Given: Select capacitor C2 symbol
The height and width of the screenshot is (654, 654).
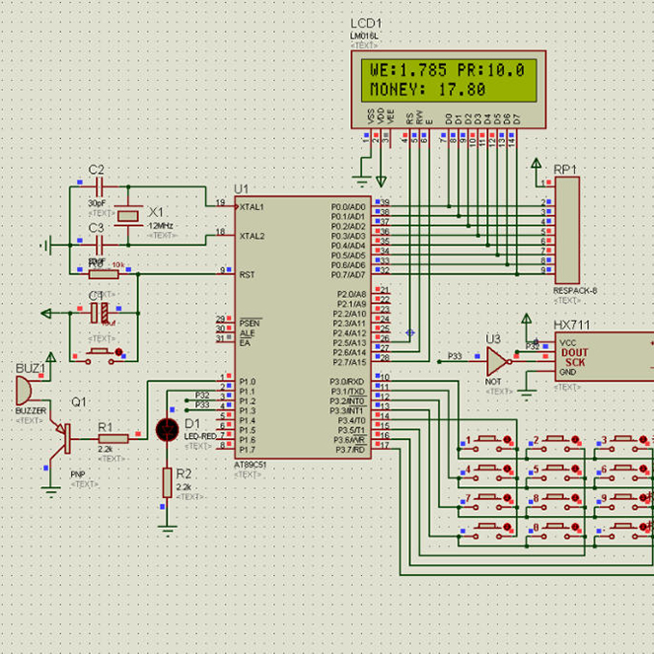Looking at the screenshot, I should point(99,186).
